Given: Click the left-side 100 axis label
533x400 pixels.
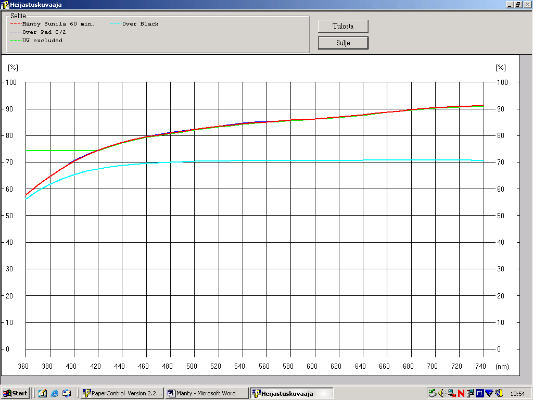Looking at the screenshot, I should tap(11, 82).
